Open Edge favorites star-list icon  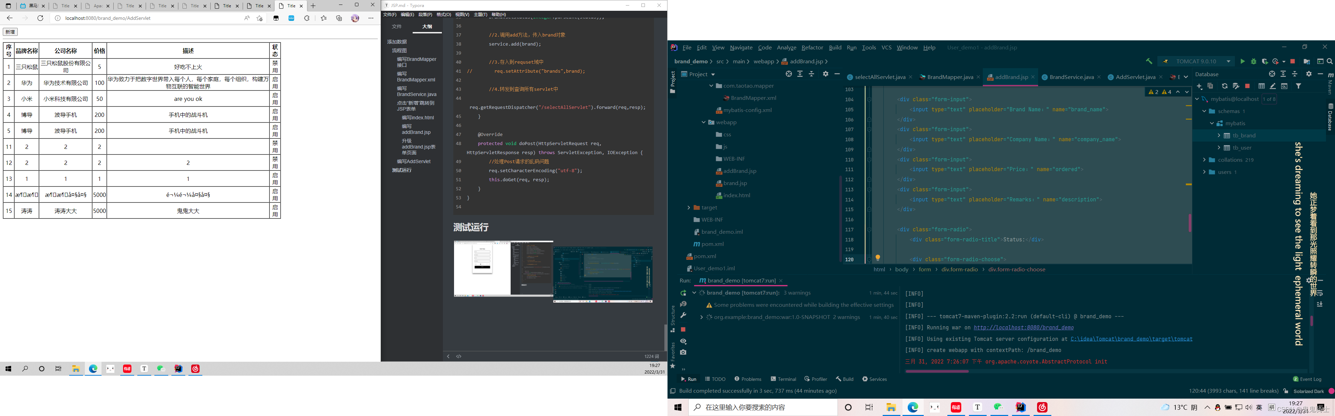(x=323, y=18)
